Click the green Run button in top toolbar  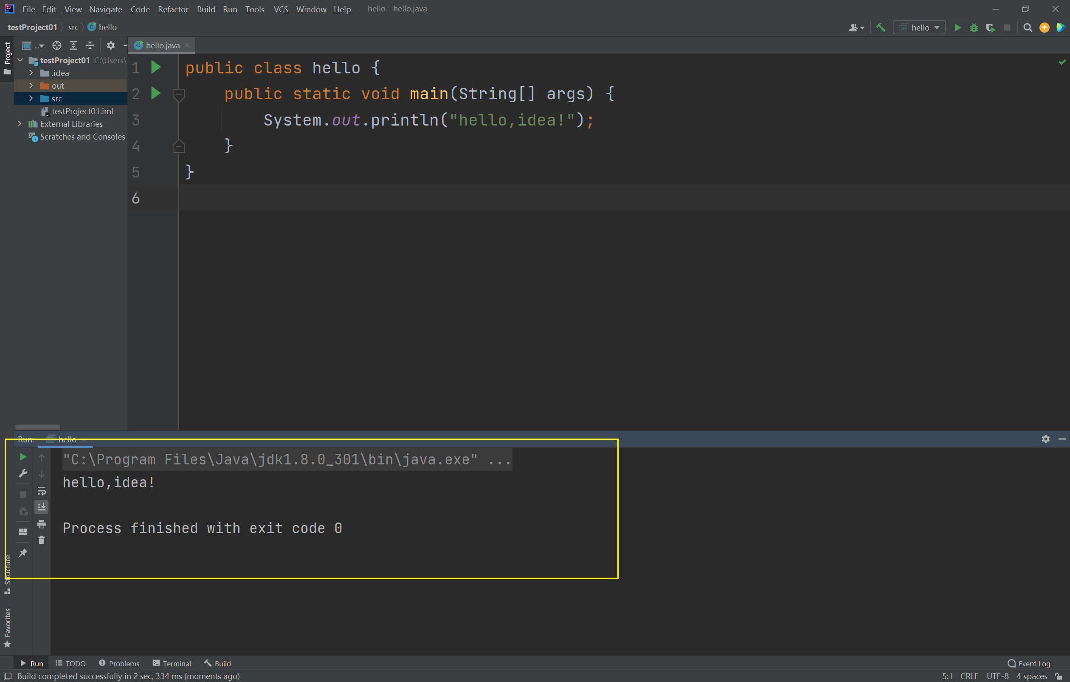(x=957, y=28)
